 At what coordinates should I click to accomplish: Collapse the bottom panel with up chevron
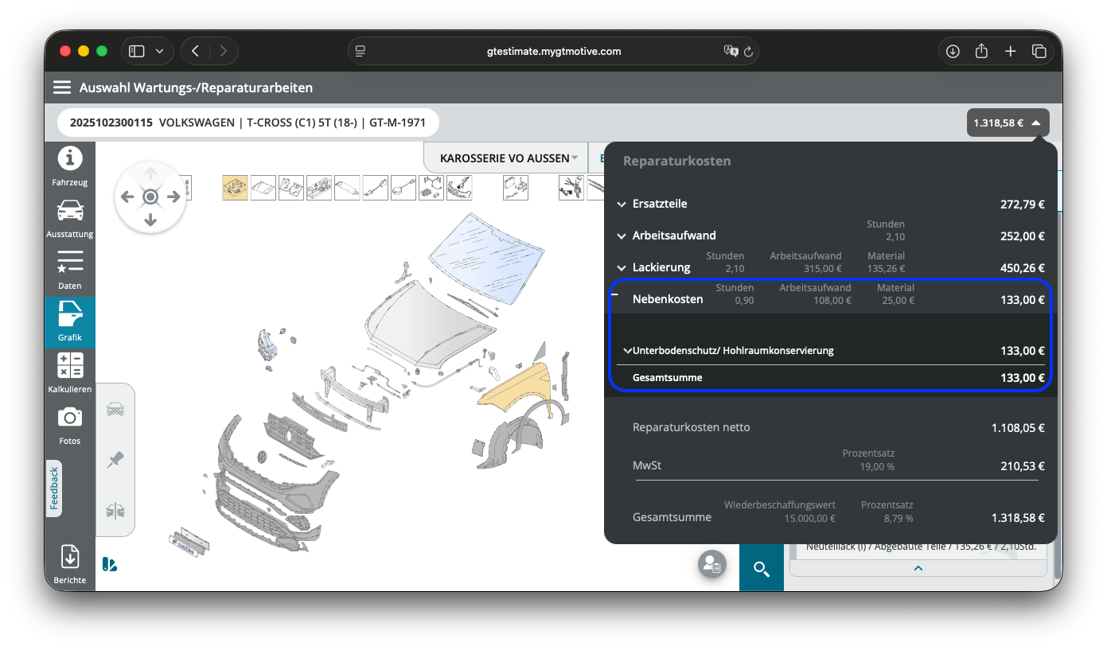point(918,568)
